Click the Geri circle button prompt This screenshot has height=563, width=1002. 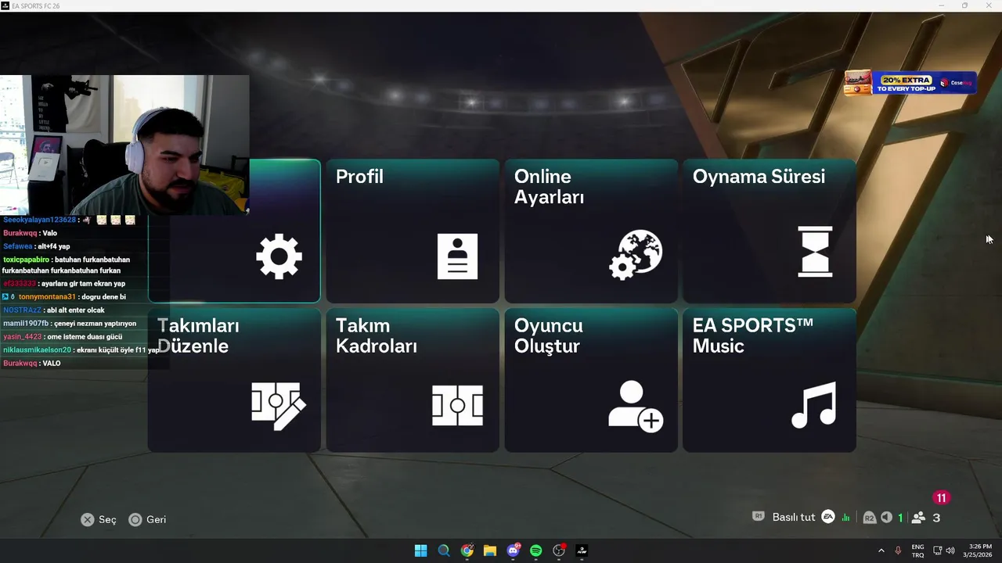[147, 520]
